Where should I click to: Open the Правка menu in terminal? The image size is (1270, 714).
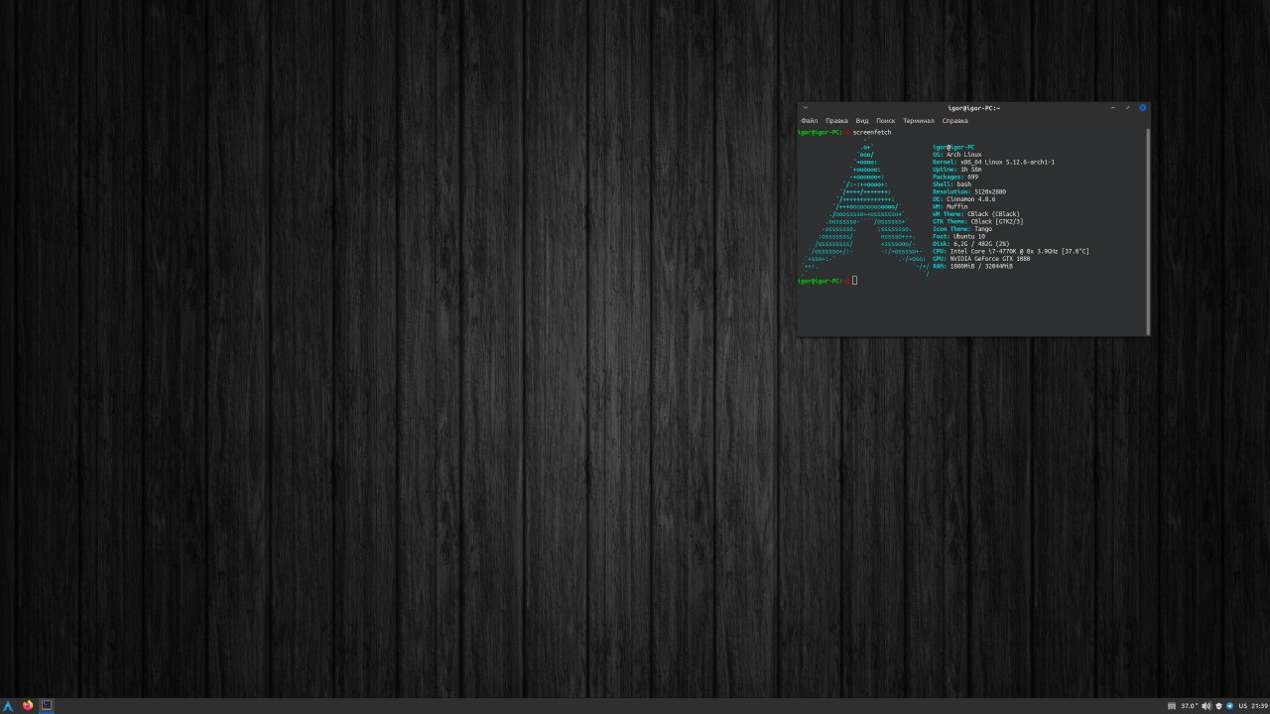pyautogui.click(x=836, y=121)
